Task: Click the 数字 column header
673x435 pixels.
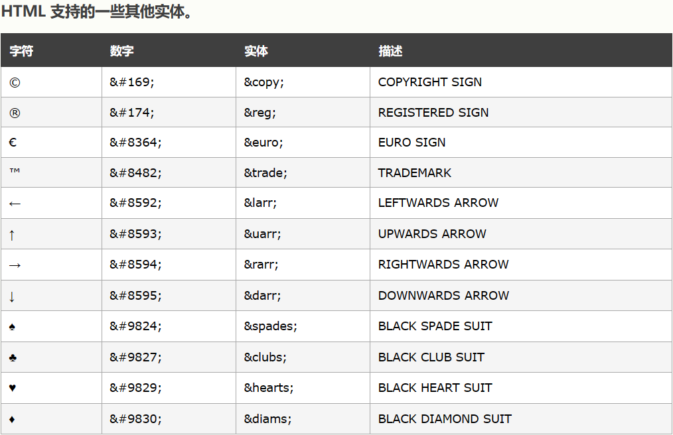Action: (121, 51)
